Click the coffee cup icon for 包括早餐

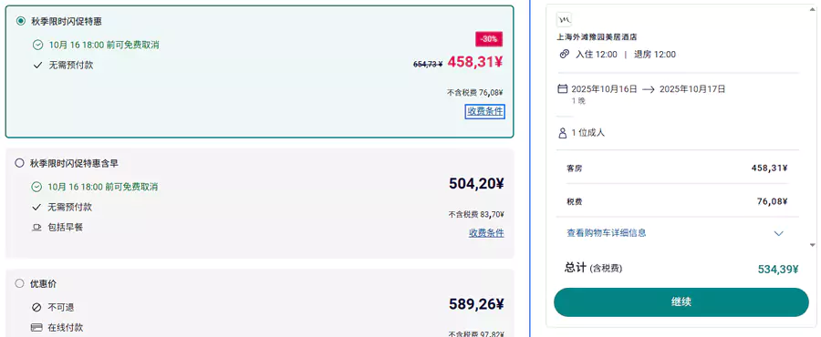(36, 228)
